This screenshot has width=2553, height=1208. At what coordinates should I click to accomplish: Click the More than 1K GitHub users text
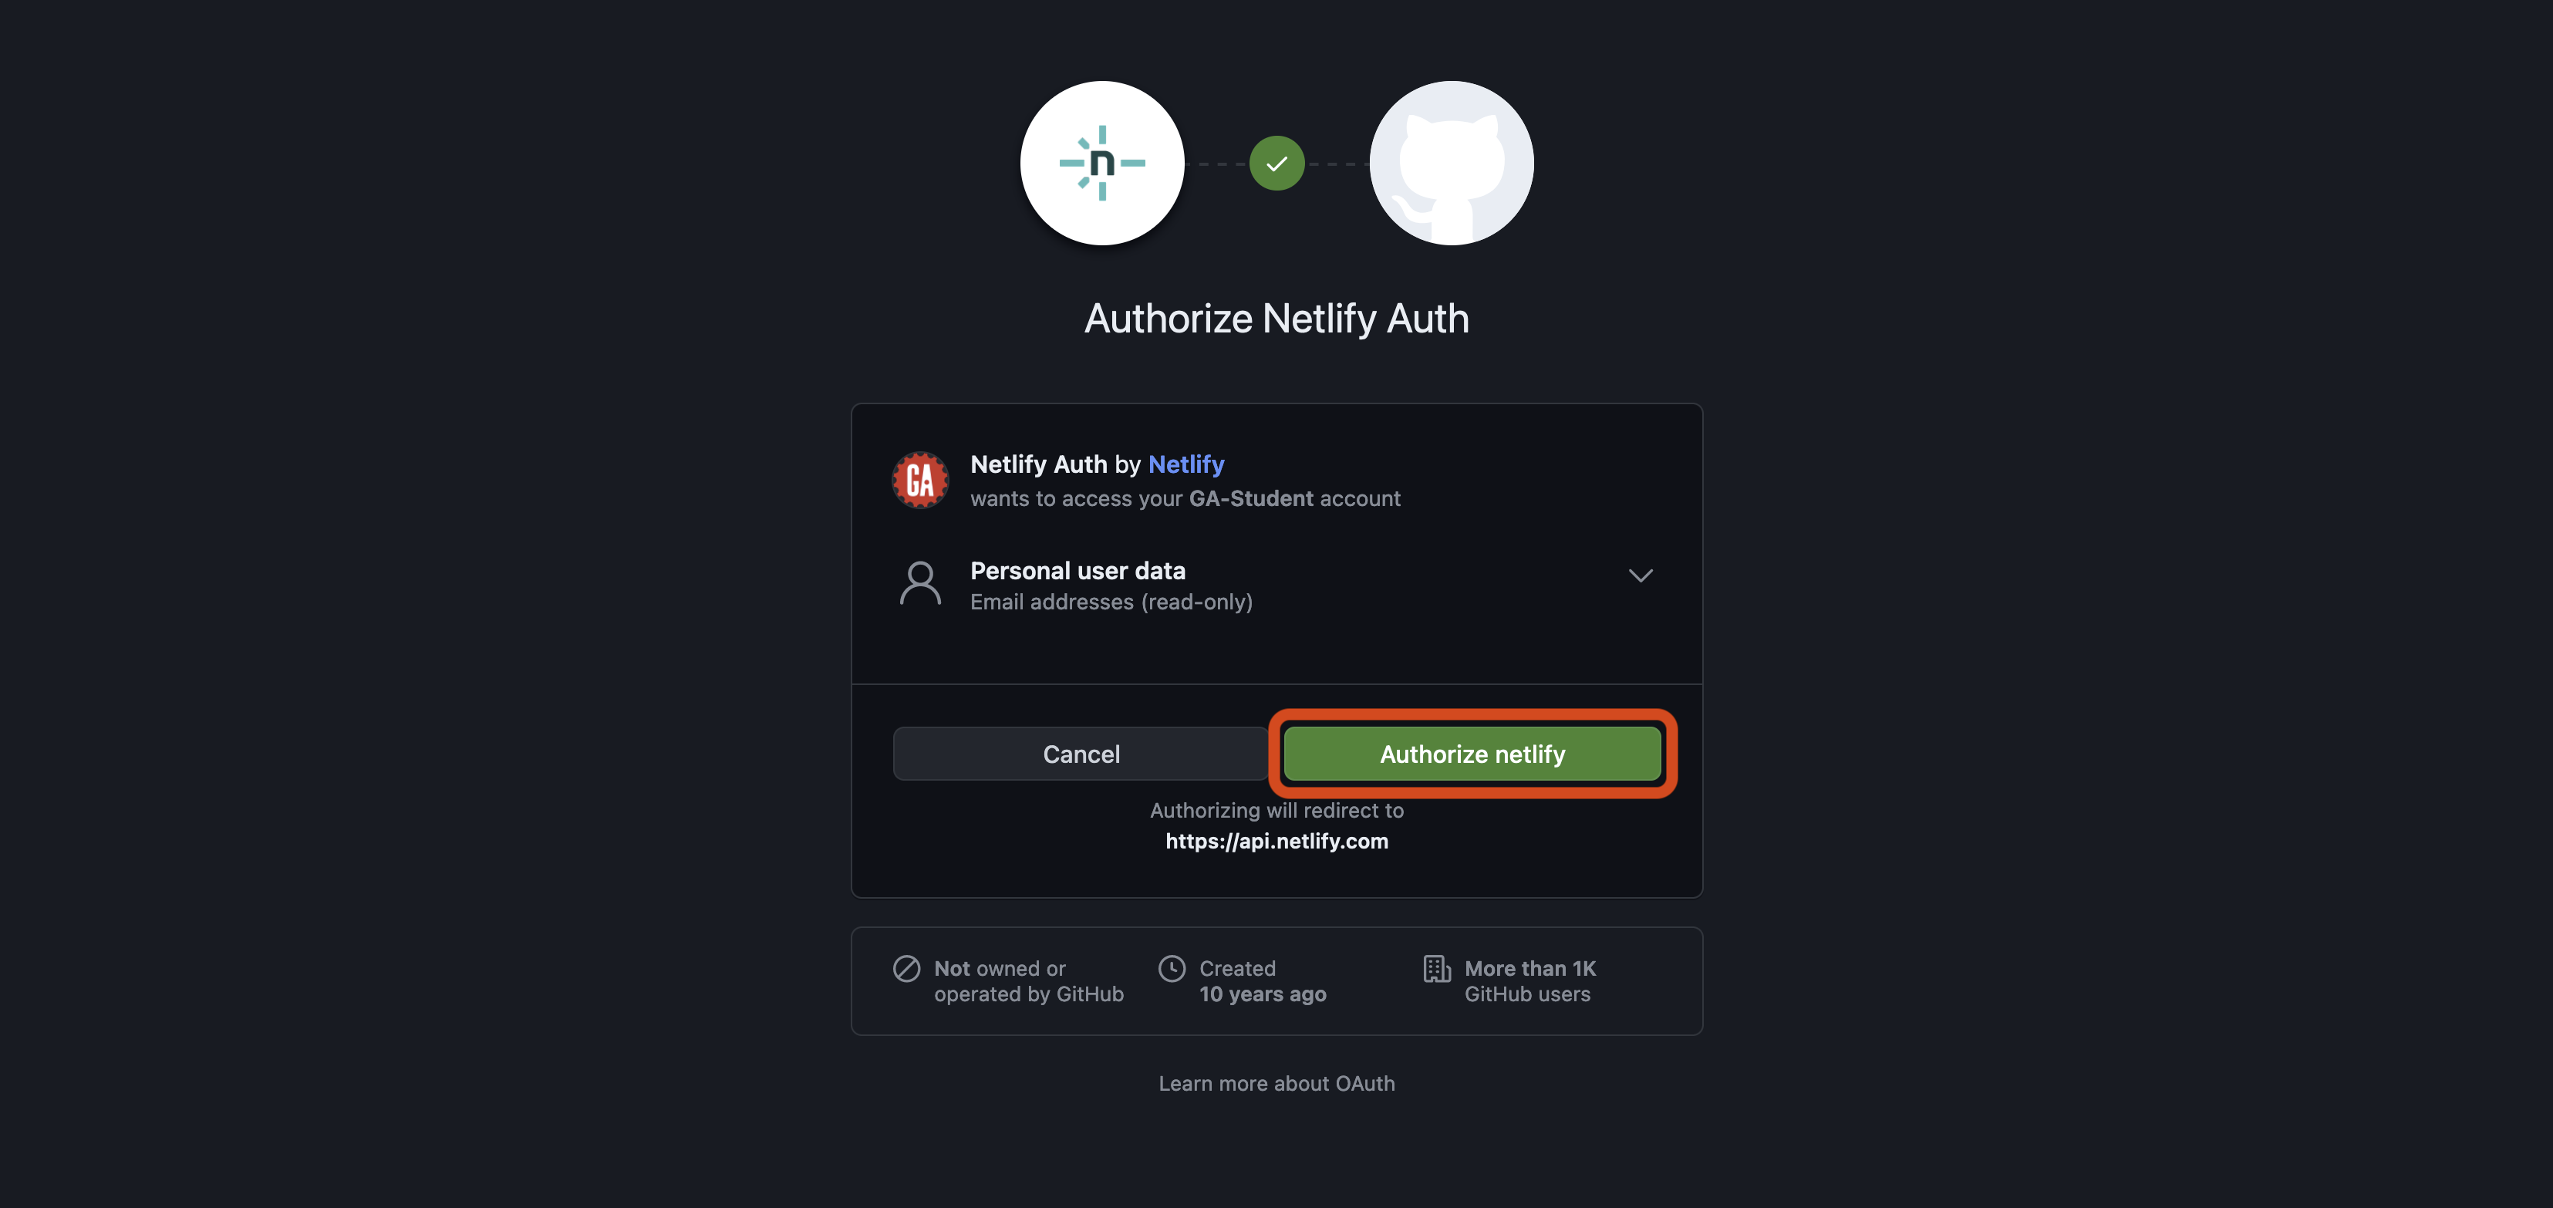point(1530,981)
